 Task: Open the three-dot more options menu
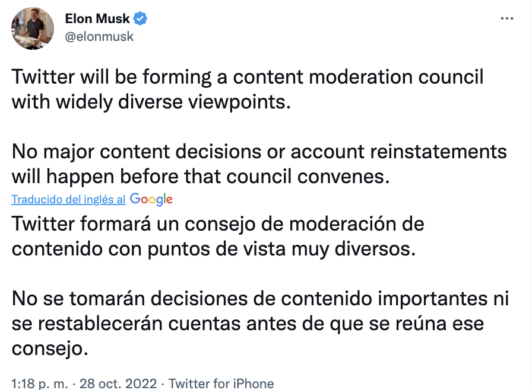506,19
